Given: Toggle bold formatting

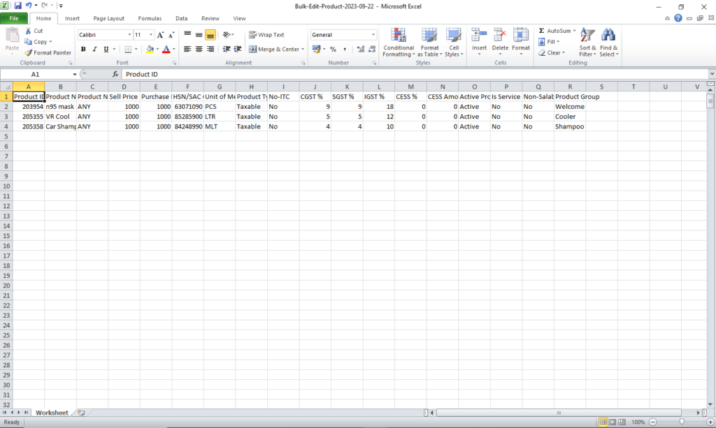Looking at the screenshot, I should (83, 49).
